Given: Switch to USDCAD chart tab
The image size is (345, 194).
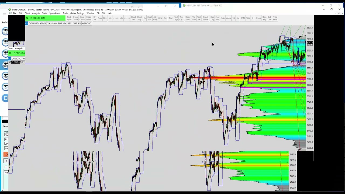Looking at the screenshot, I should pyautogui.click(x=87, y=23).
